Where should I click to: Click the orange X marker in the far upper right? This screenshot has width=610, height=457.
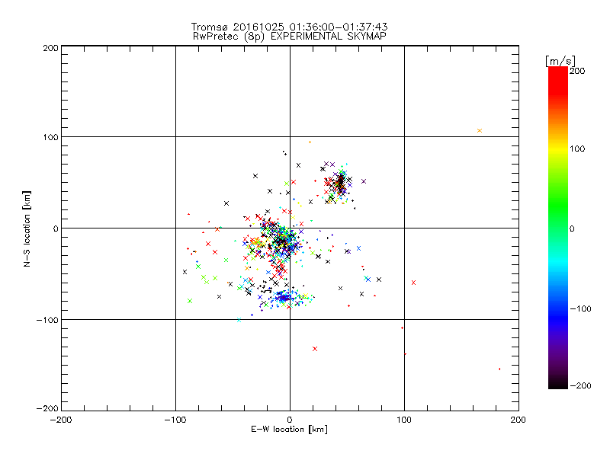click(480, 130)
